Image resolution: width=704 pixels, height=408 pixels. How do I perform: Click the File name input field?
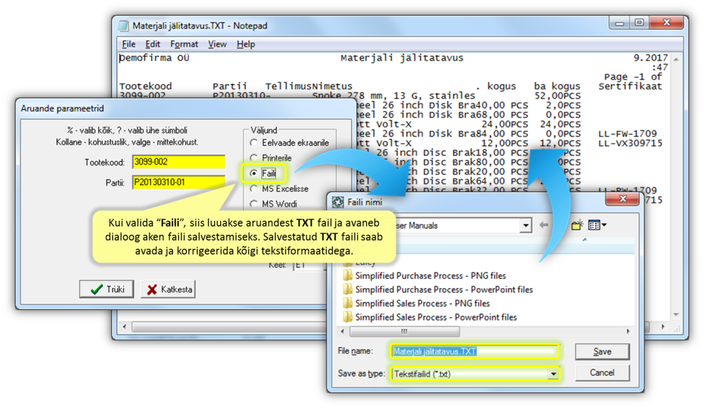[x=475, y=351]
